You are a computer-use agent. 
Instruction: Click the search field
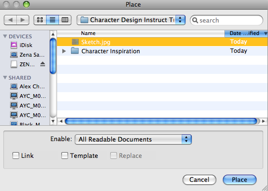point(226,20)
